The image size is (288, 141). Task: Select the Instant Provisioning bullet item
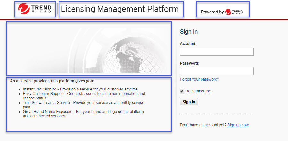[80, 89]
